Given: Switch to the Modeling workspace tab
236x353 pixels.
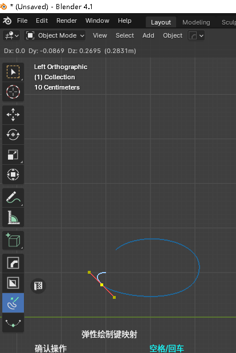Looking at the screenshot, I should click(196, 22).
